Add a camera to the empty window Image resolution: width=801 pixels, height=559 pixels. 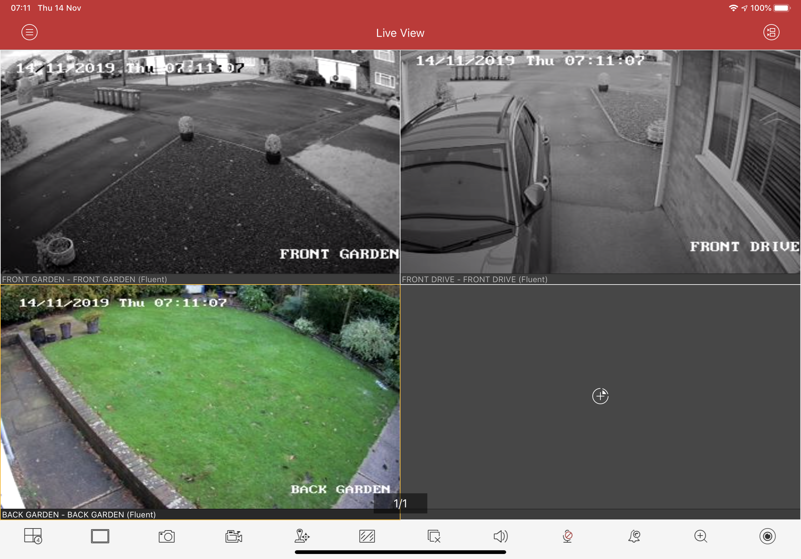coord(600,396)
